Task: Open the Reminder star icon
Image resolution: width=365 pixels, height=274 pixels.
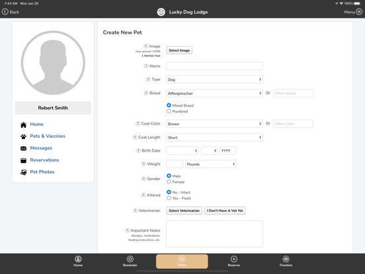Action: [x=130, y=259]
